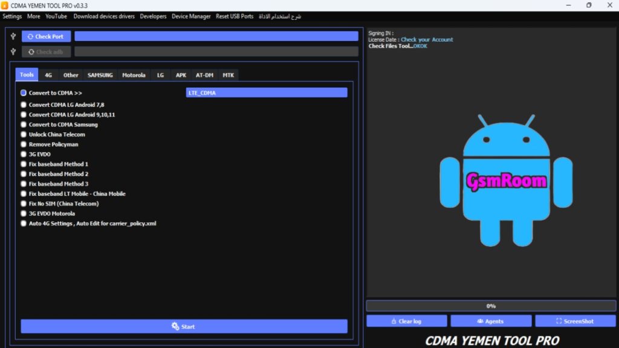619x348 pixels.
Task: Switch to the MTK tab
Action: click(228, 75)
